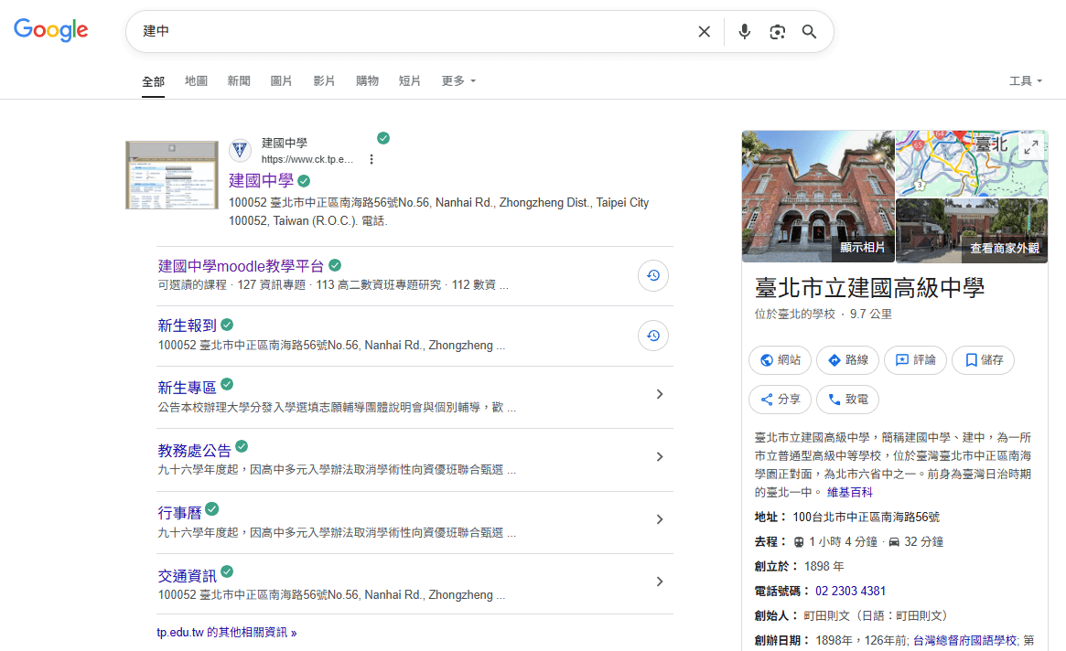Open the 建國中學 main result link
This screenshot has height=651, width=1066.
click(x=261, y=180)
